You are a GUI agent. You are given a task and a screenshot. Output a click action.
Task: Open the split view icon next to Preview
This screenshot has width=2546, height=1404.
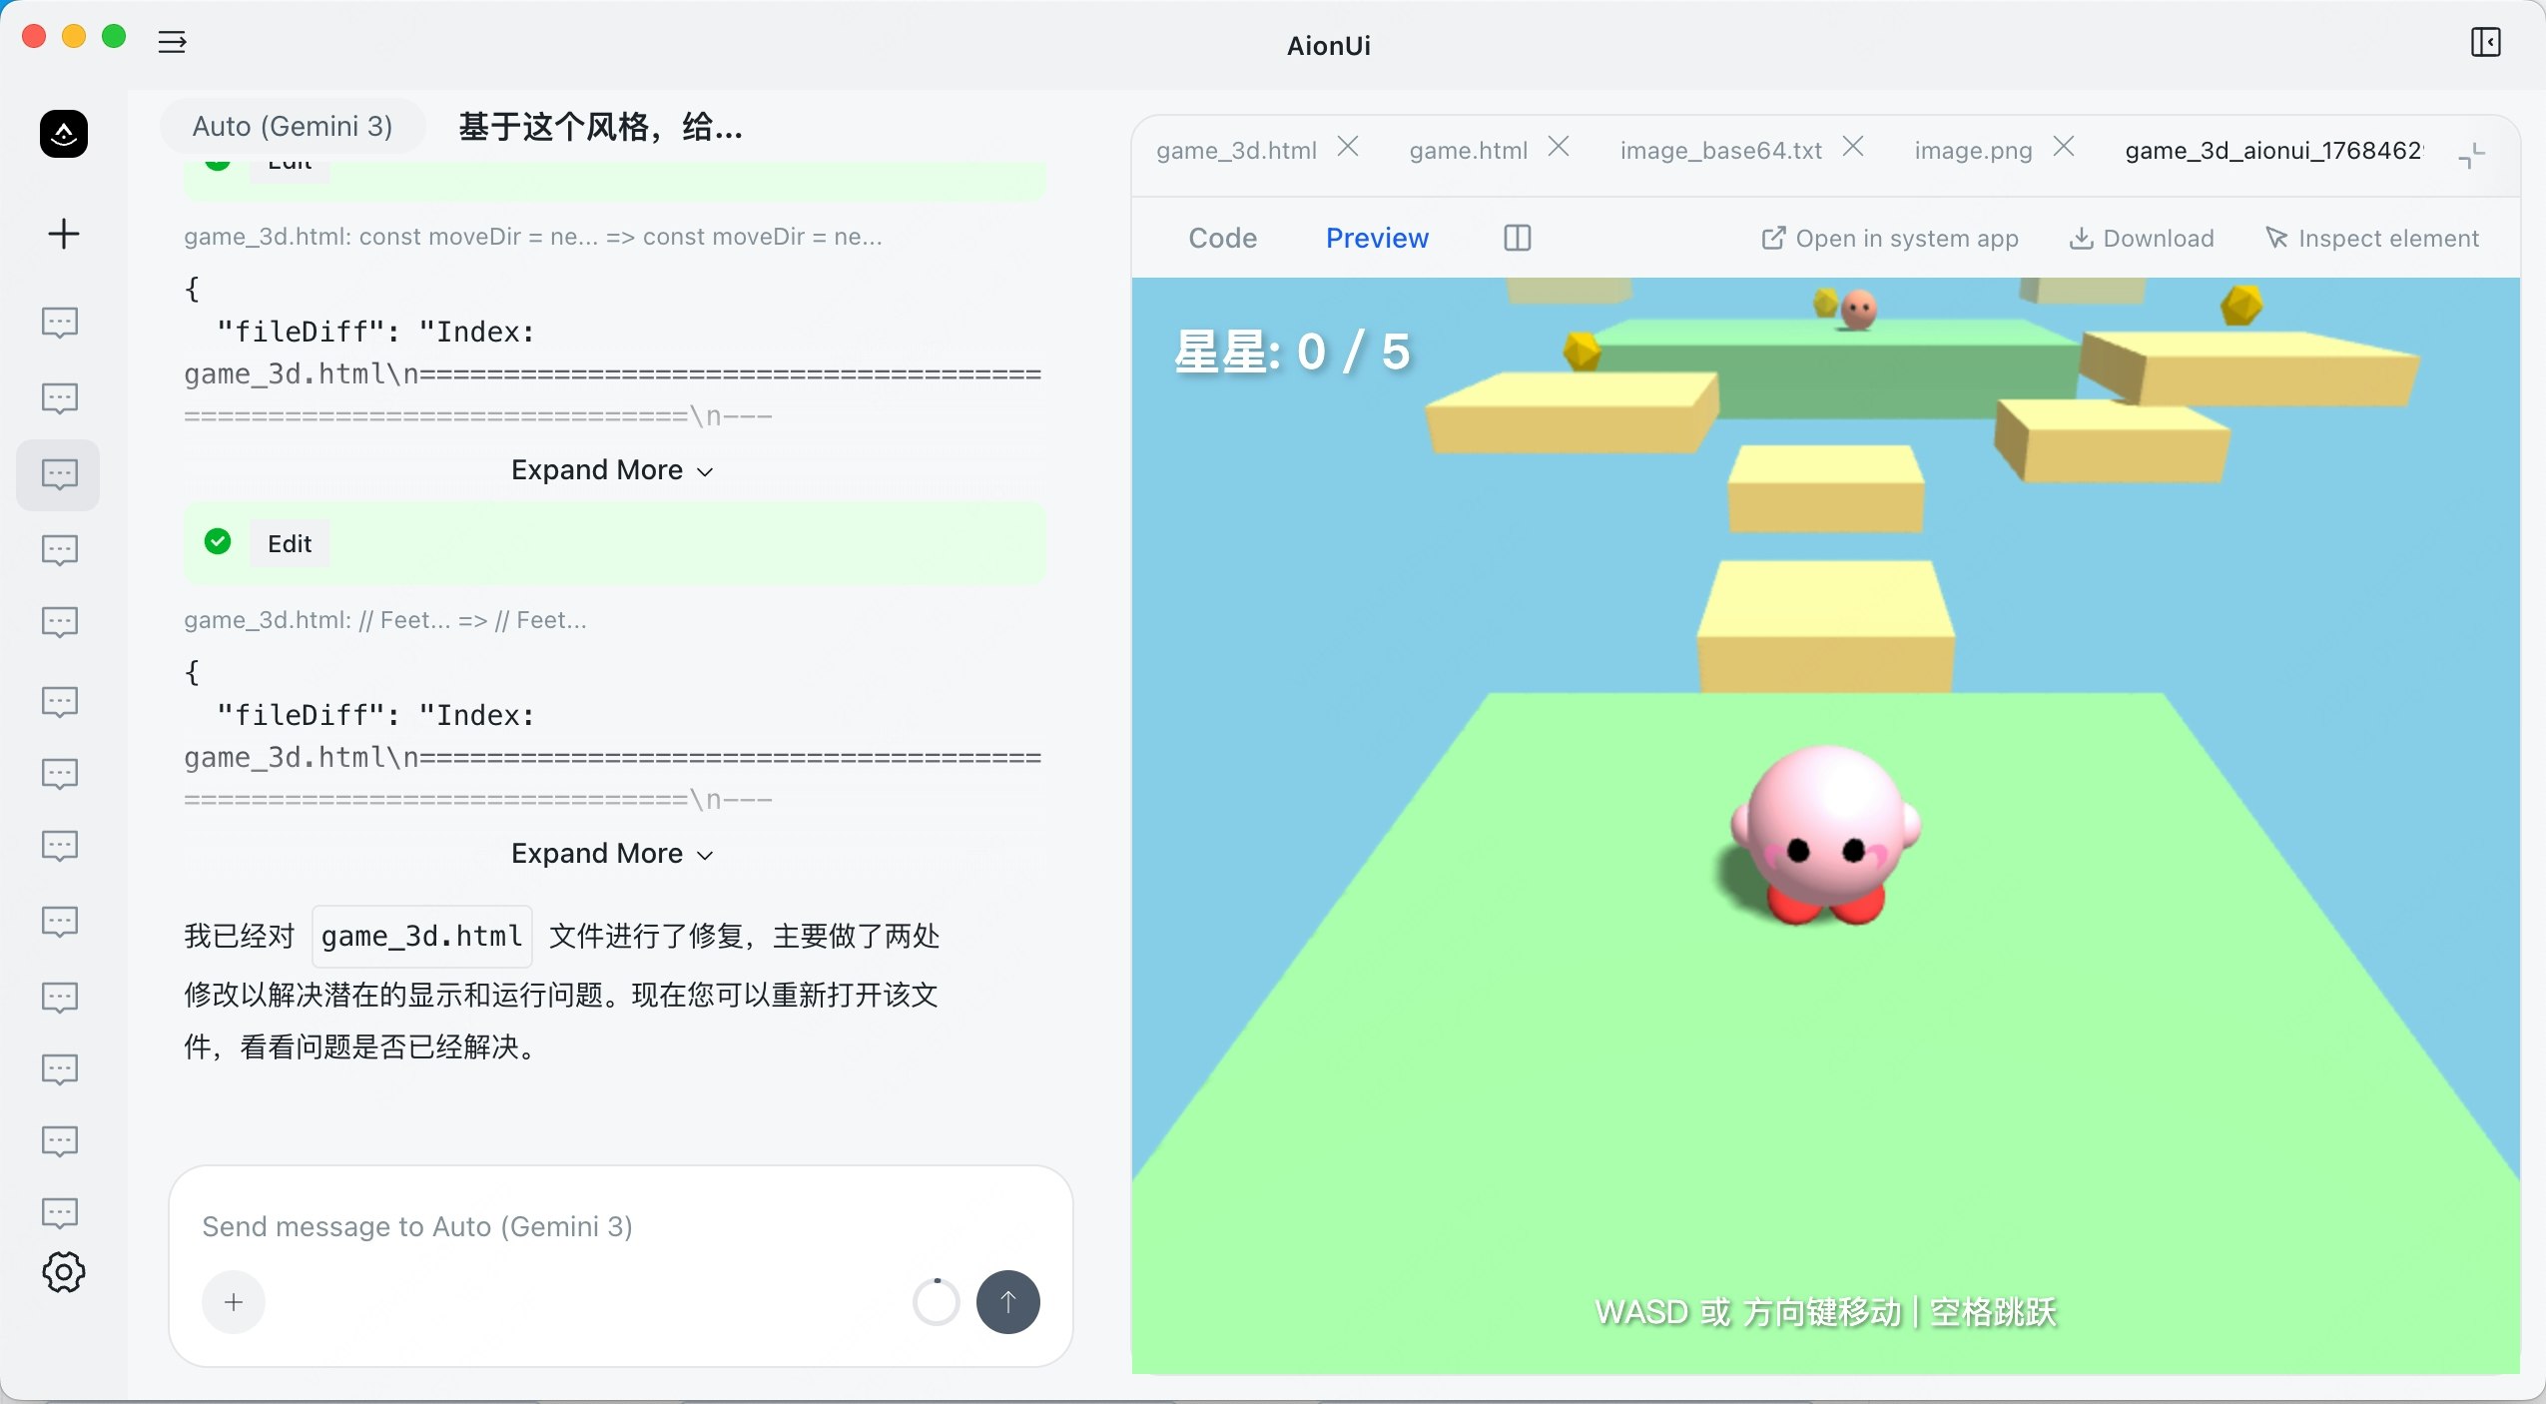pos(1517,238)
